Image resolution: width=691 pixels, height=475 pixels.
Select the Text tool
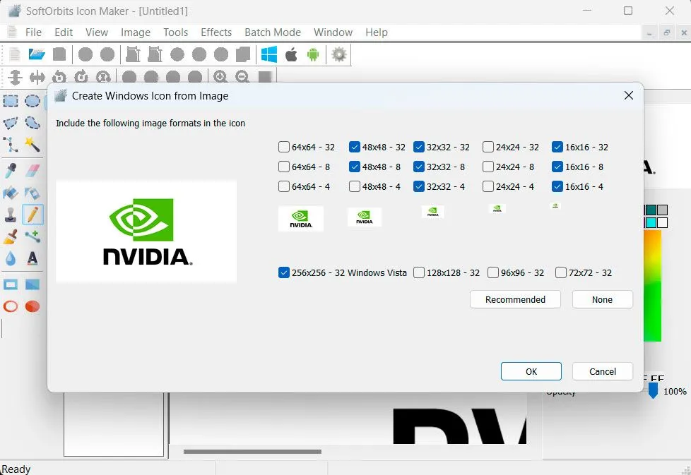[33, 258]
